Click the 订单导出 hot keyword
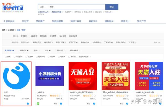Screen dimensions: 166x108 (x=77, y=12)
